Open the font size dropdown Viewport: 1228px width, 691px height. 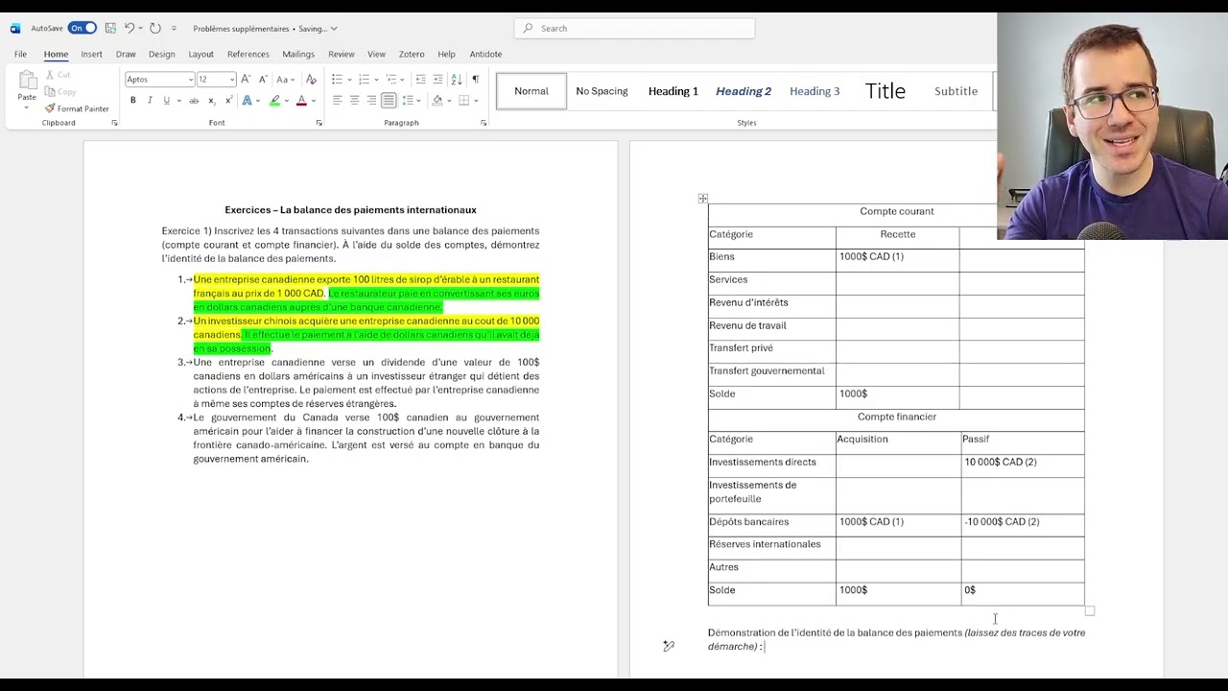click(x=231, y=80)
